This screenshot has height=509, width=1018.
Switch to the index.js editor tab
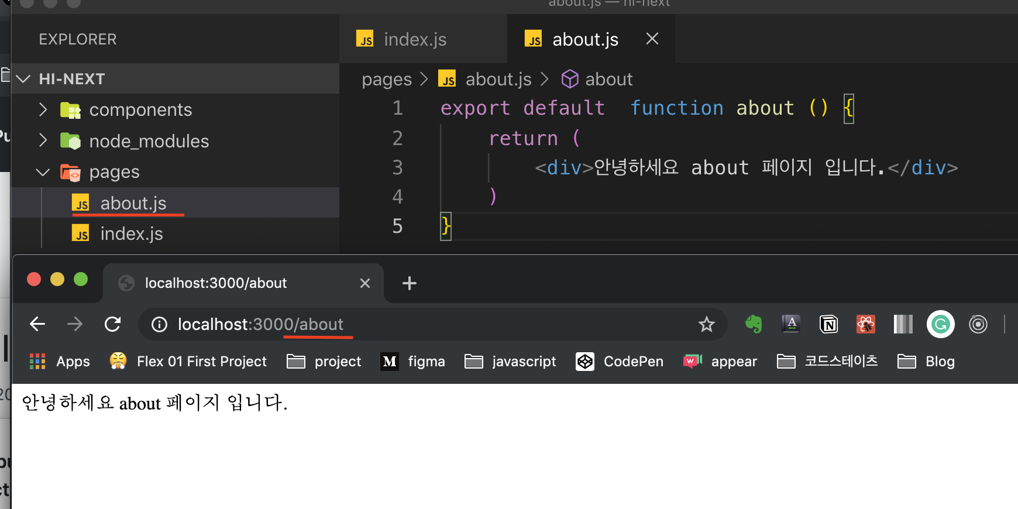422,39
